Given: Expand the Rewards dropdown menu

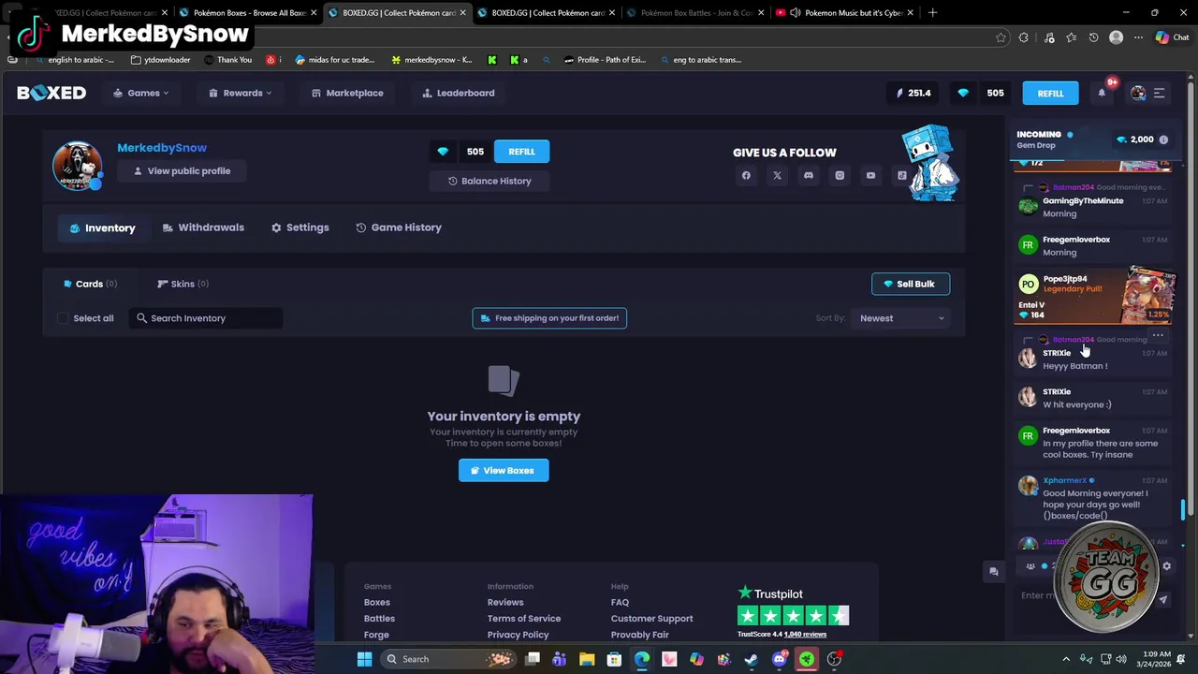Looking at the screenshot, I should (x=241, y=93).
